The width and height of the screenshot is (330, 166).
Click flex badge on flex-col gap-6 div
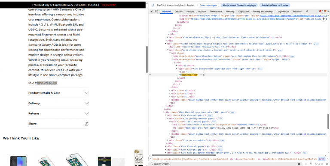232,113
